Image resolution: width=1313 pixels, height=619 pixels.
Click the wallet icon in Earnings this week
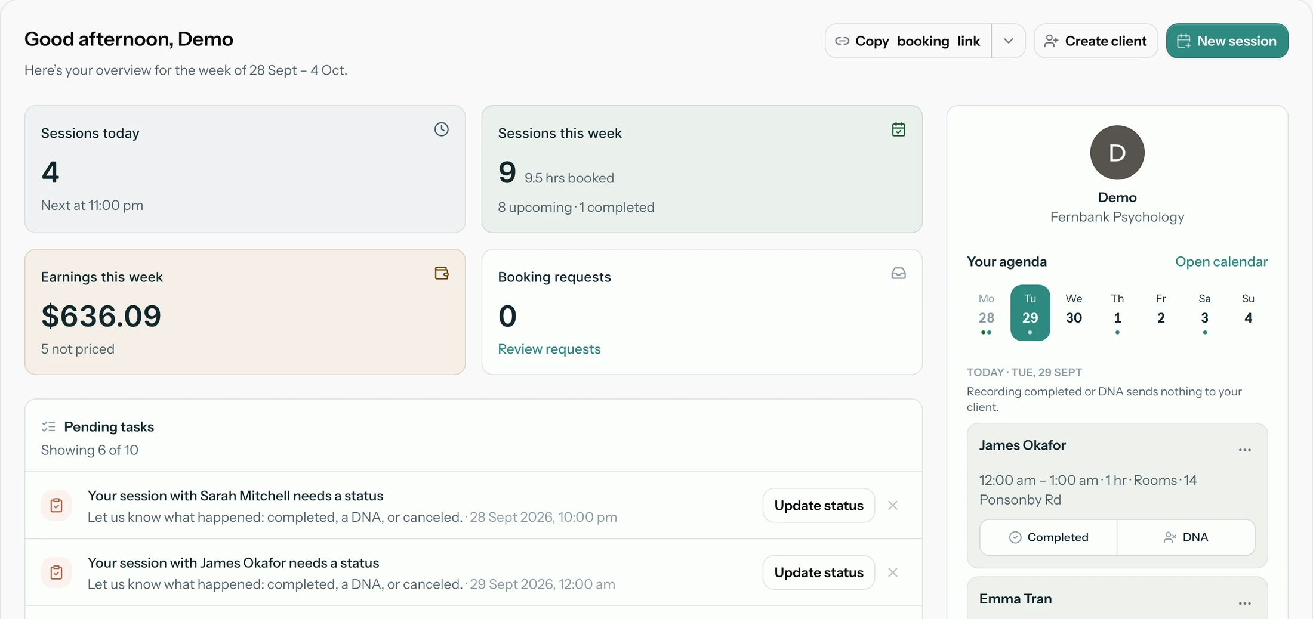[x=441, y=273]
